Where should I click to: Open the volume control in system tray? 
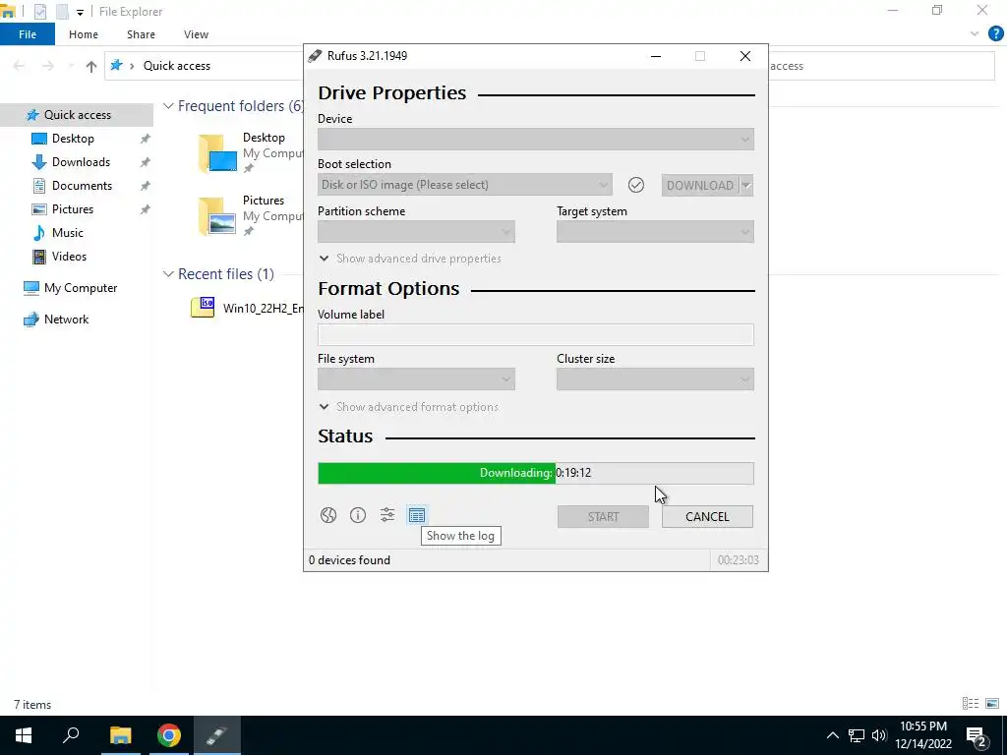point(879,735)
